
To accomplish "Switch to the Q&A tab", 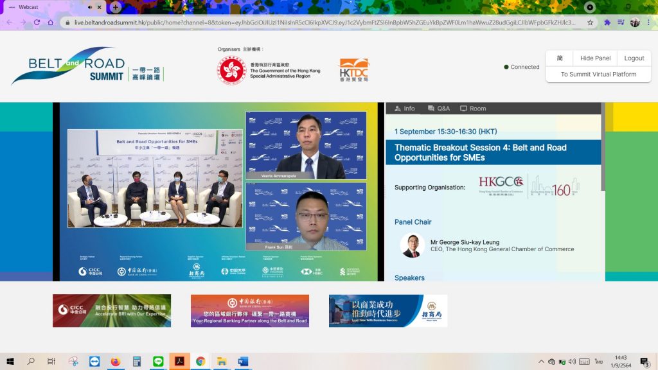I will pos(439,109).
